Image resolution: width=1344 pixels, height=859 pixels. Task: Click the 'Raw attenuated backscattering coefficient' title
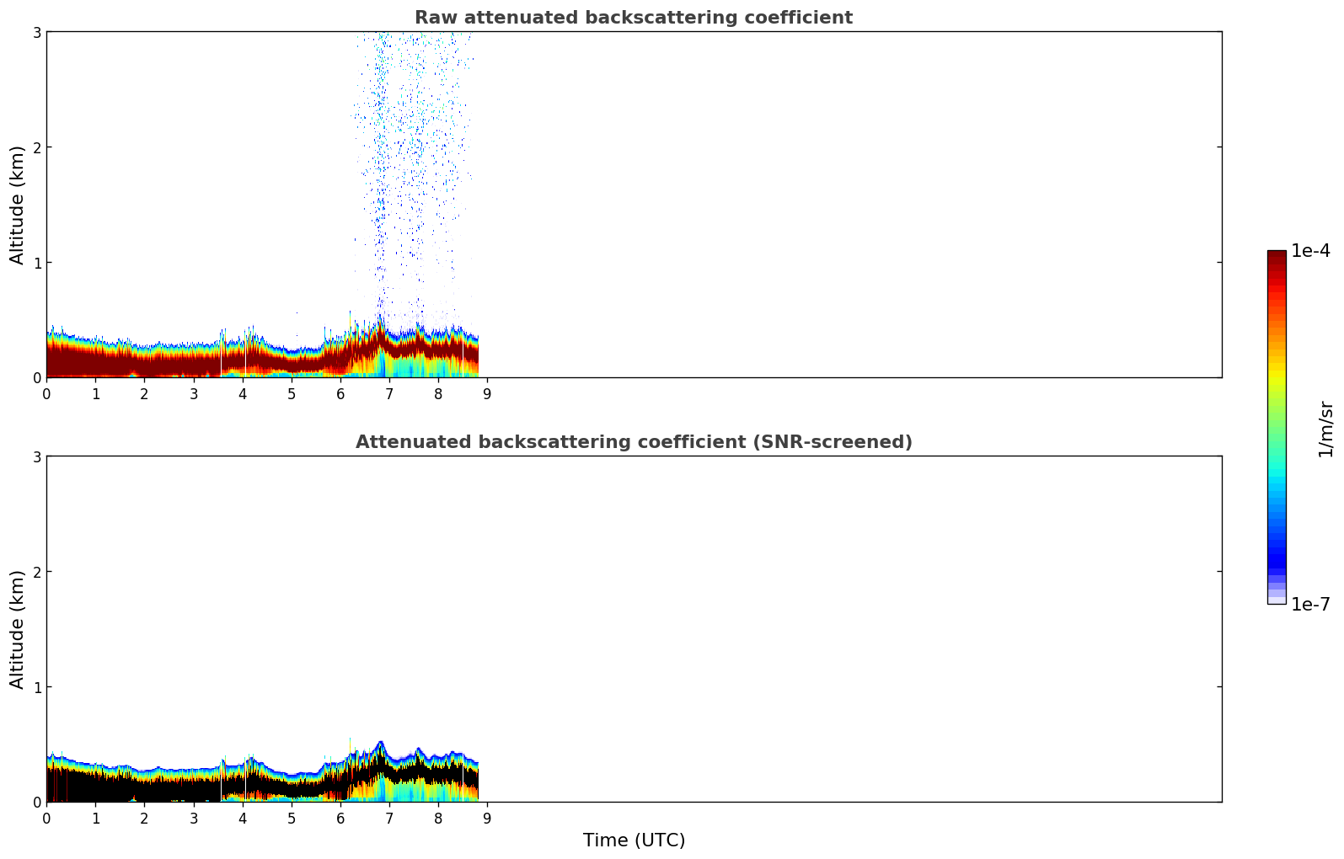point(633,18)
